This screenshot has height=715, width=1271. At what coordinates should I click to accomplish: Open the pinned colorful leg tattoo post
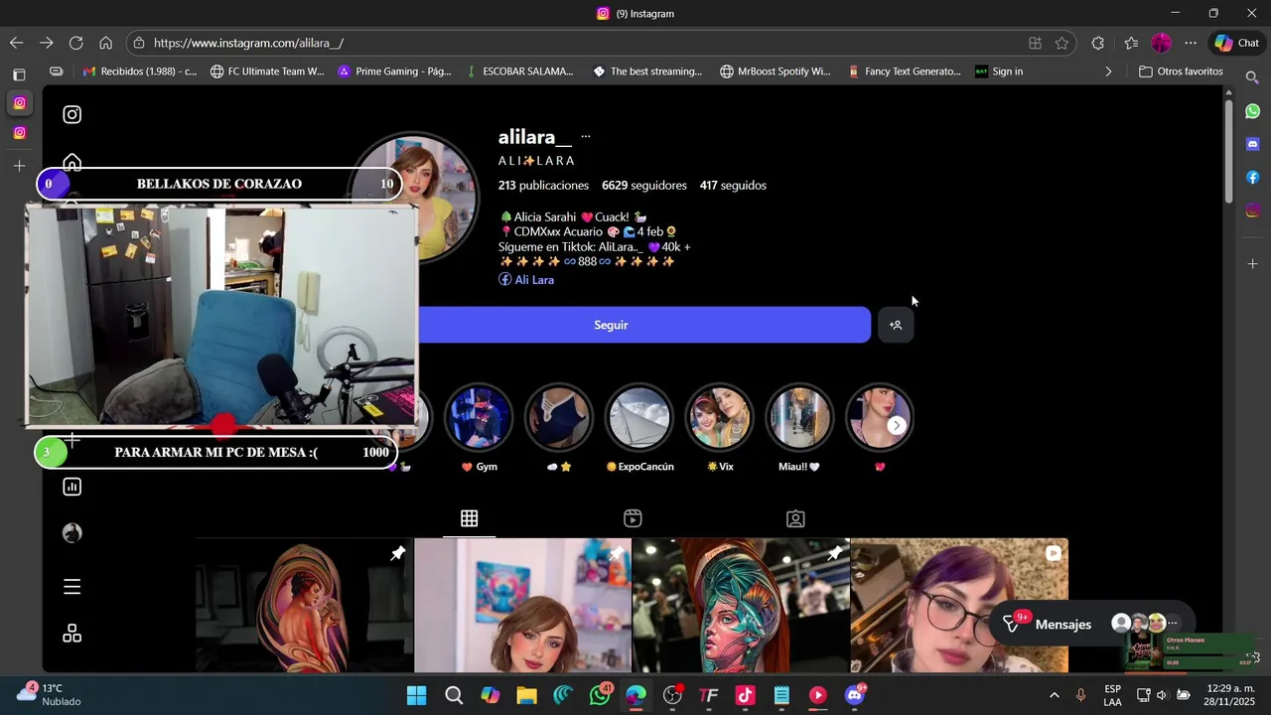pyautogui.click(x=741, y=606)
